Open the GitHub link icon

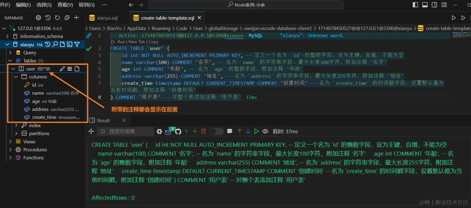178,131
